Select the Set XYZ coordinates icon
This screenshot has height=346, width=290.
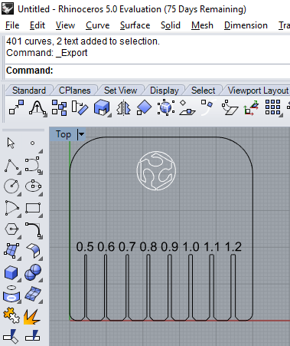230,107
